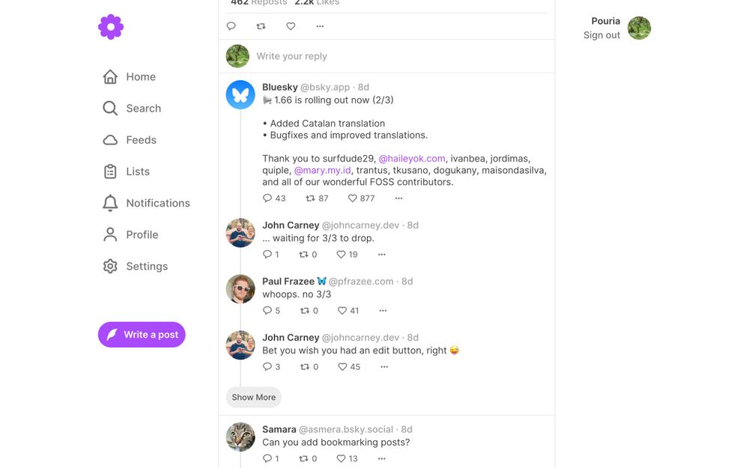Check the Notifications bell icon
Screen dimensions: 749x468
[109, 202]
